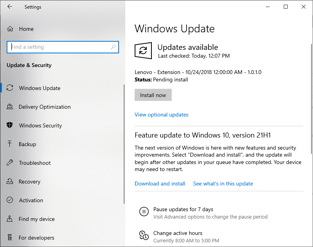Viewport: 313px width, 247px height.
Task: Click the Backup upward arrow icon
Action: pos(9,144)
